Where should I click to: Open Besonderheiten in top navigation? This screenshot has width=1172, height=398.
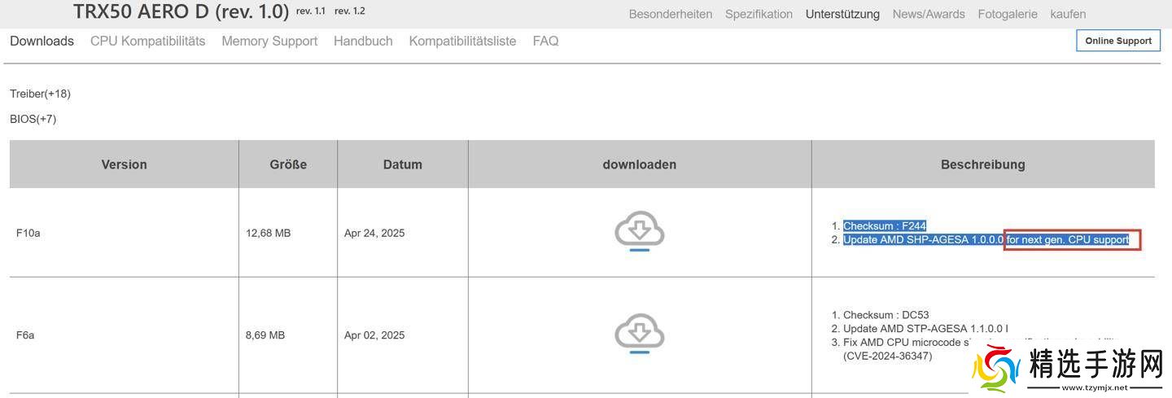[670, 14]
